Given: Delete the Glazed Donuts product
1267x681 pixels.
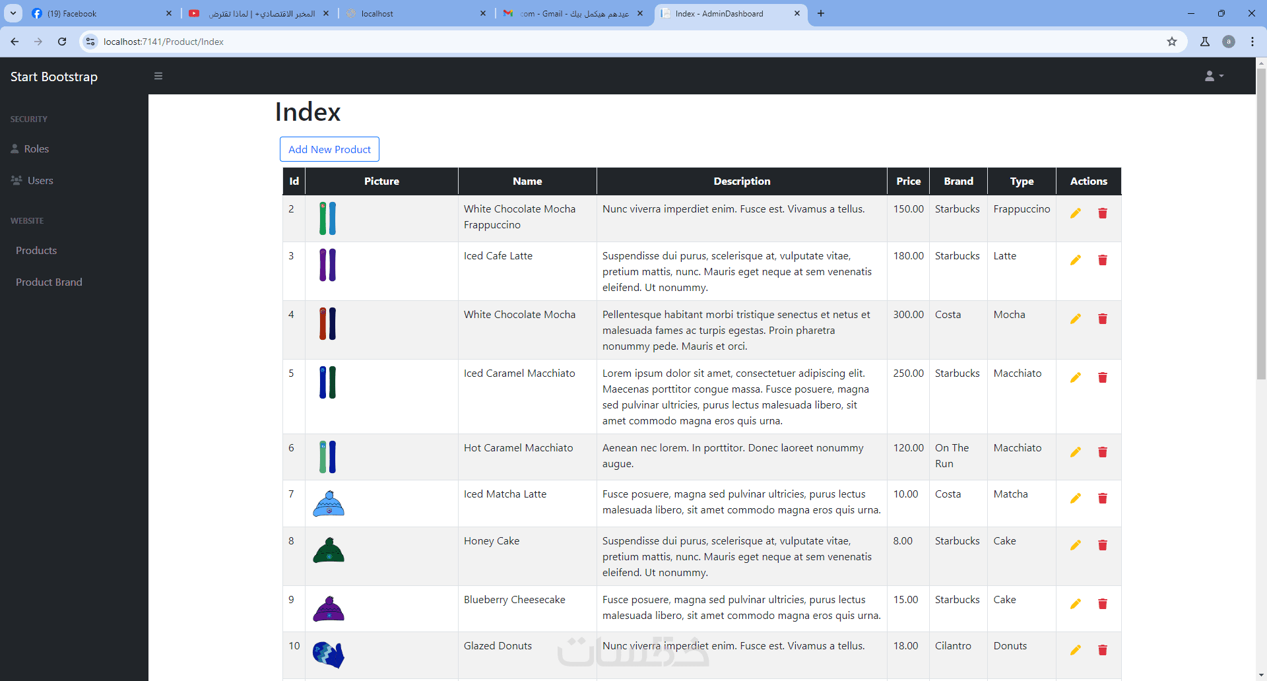Looking at the screenshot, I should pyautogui.click(x=1102, y=650).
